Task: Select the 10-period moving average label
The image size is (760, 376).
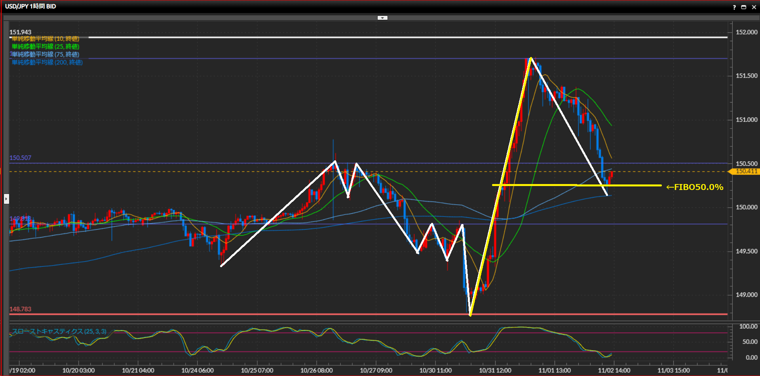Action: point(45,39)
